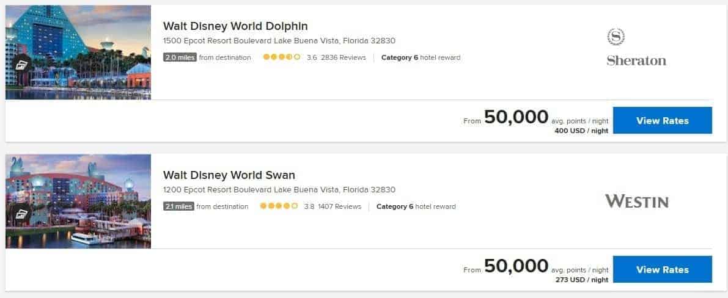Image resolution: width=728 pixels, height=298 pixels.
Task: Click the 1500 Epcot Resort Boulevard address
Action: (x=279, y=41)
